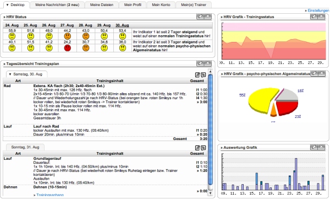
Task: Open the Desktop tab dropdown arrow
Action: coord(7,4)
